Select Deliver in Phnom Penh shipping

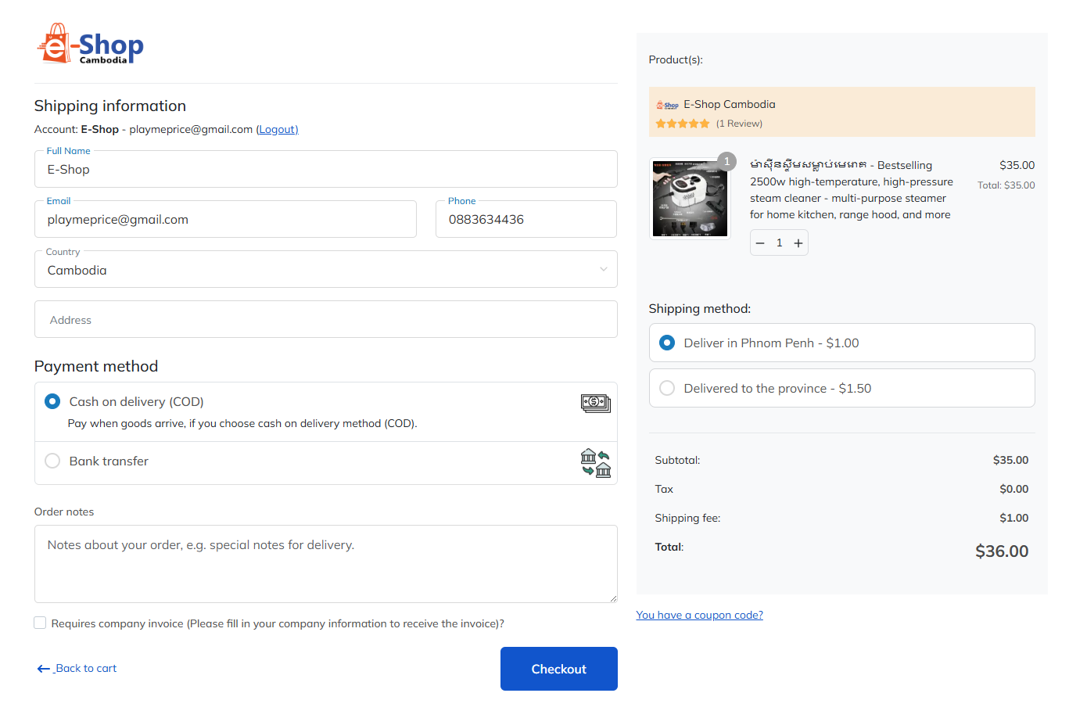[x=841, y=343]
